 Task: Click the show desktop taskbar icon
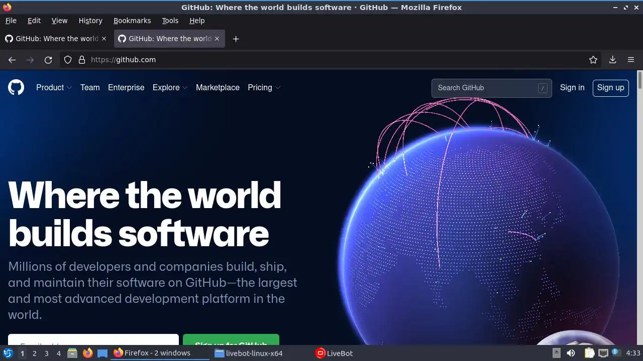click(102, 353)
